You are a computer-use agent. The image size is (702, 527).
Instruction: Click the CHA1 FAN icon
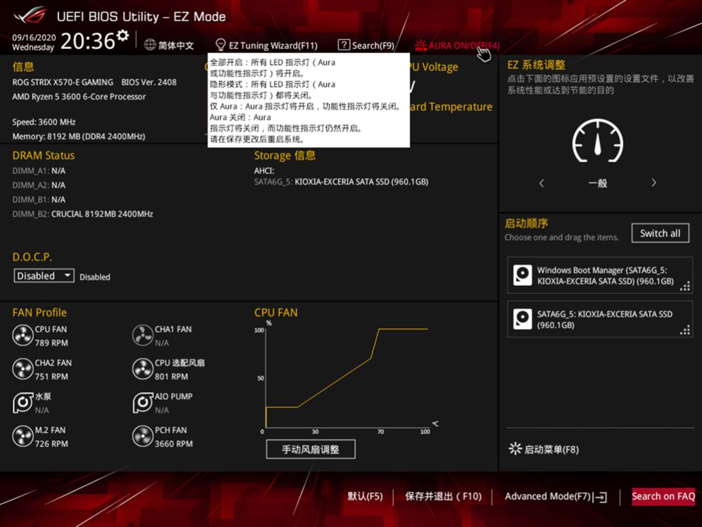(143, 335)
